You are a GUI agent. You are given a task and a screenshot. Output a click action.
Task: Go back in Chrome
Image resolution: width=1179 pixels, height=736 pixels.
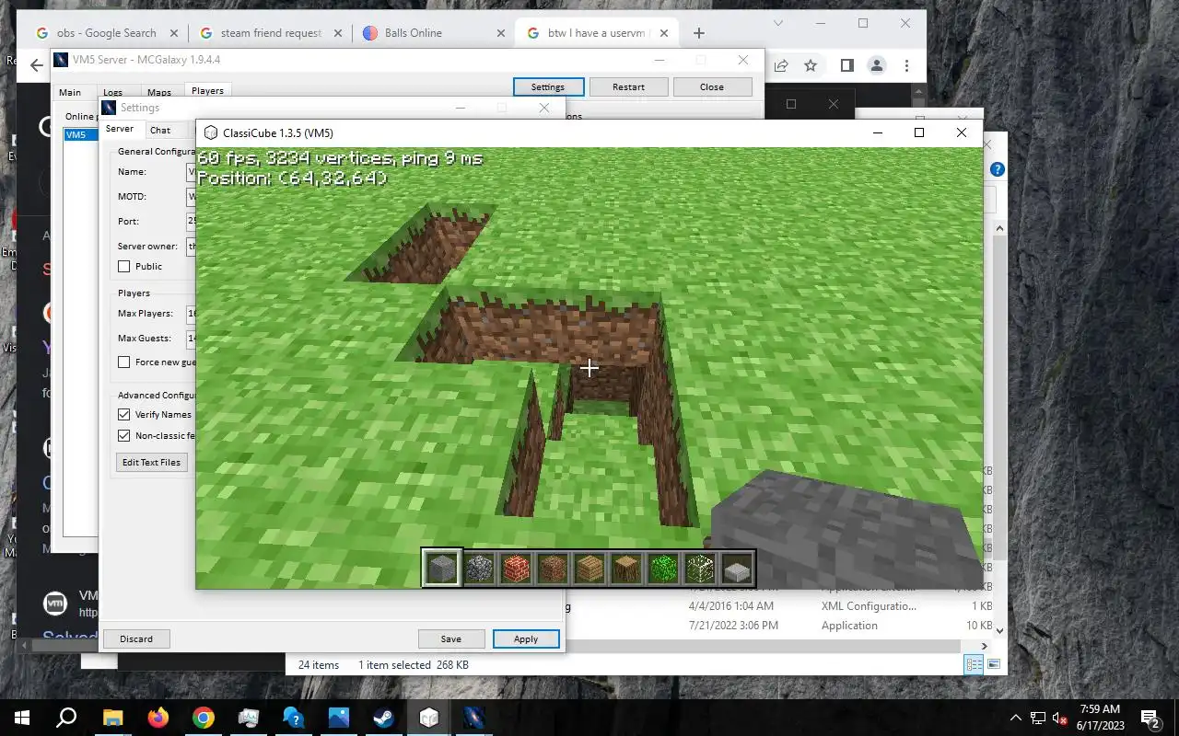pyautogui.click(x=36, y=65)
